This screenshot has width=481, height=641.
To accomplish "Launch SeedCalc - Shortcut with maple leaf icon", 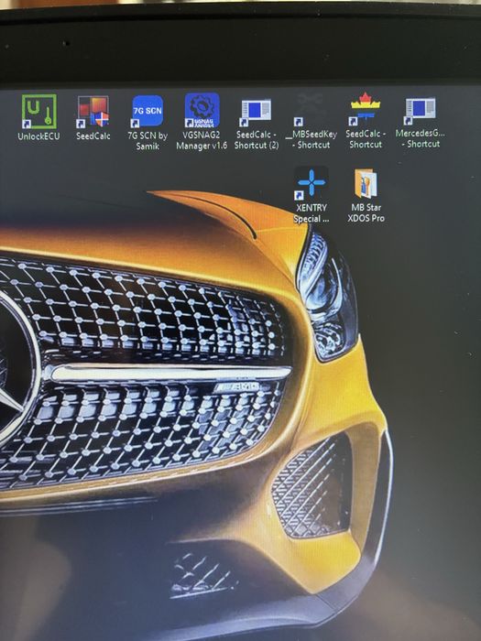I will point(365,108).
